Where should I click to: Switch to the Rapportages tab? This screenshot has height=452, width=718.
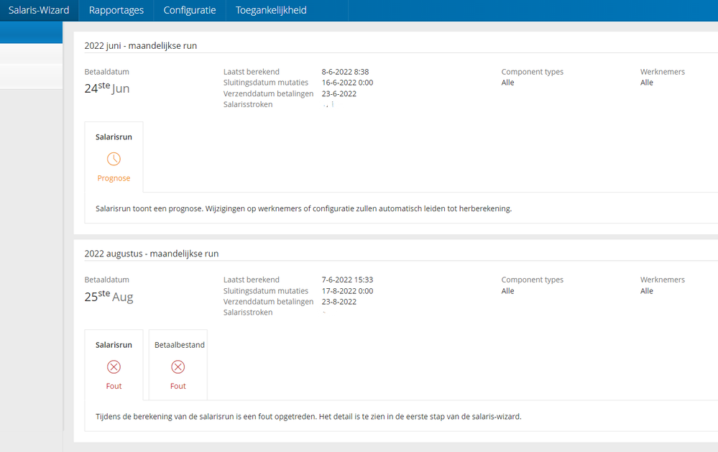point(116,10)
